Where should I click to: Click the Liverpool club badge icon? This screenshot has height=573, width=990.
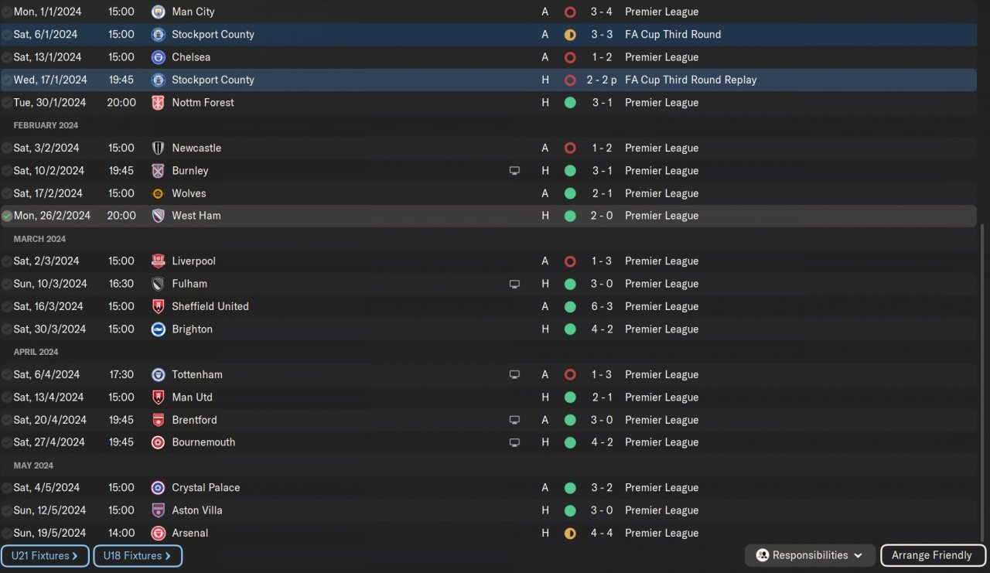click(x=158, y=261)
